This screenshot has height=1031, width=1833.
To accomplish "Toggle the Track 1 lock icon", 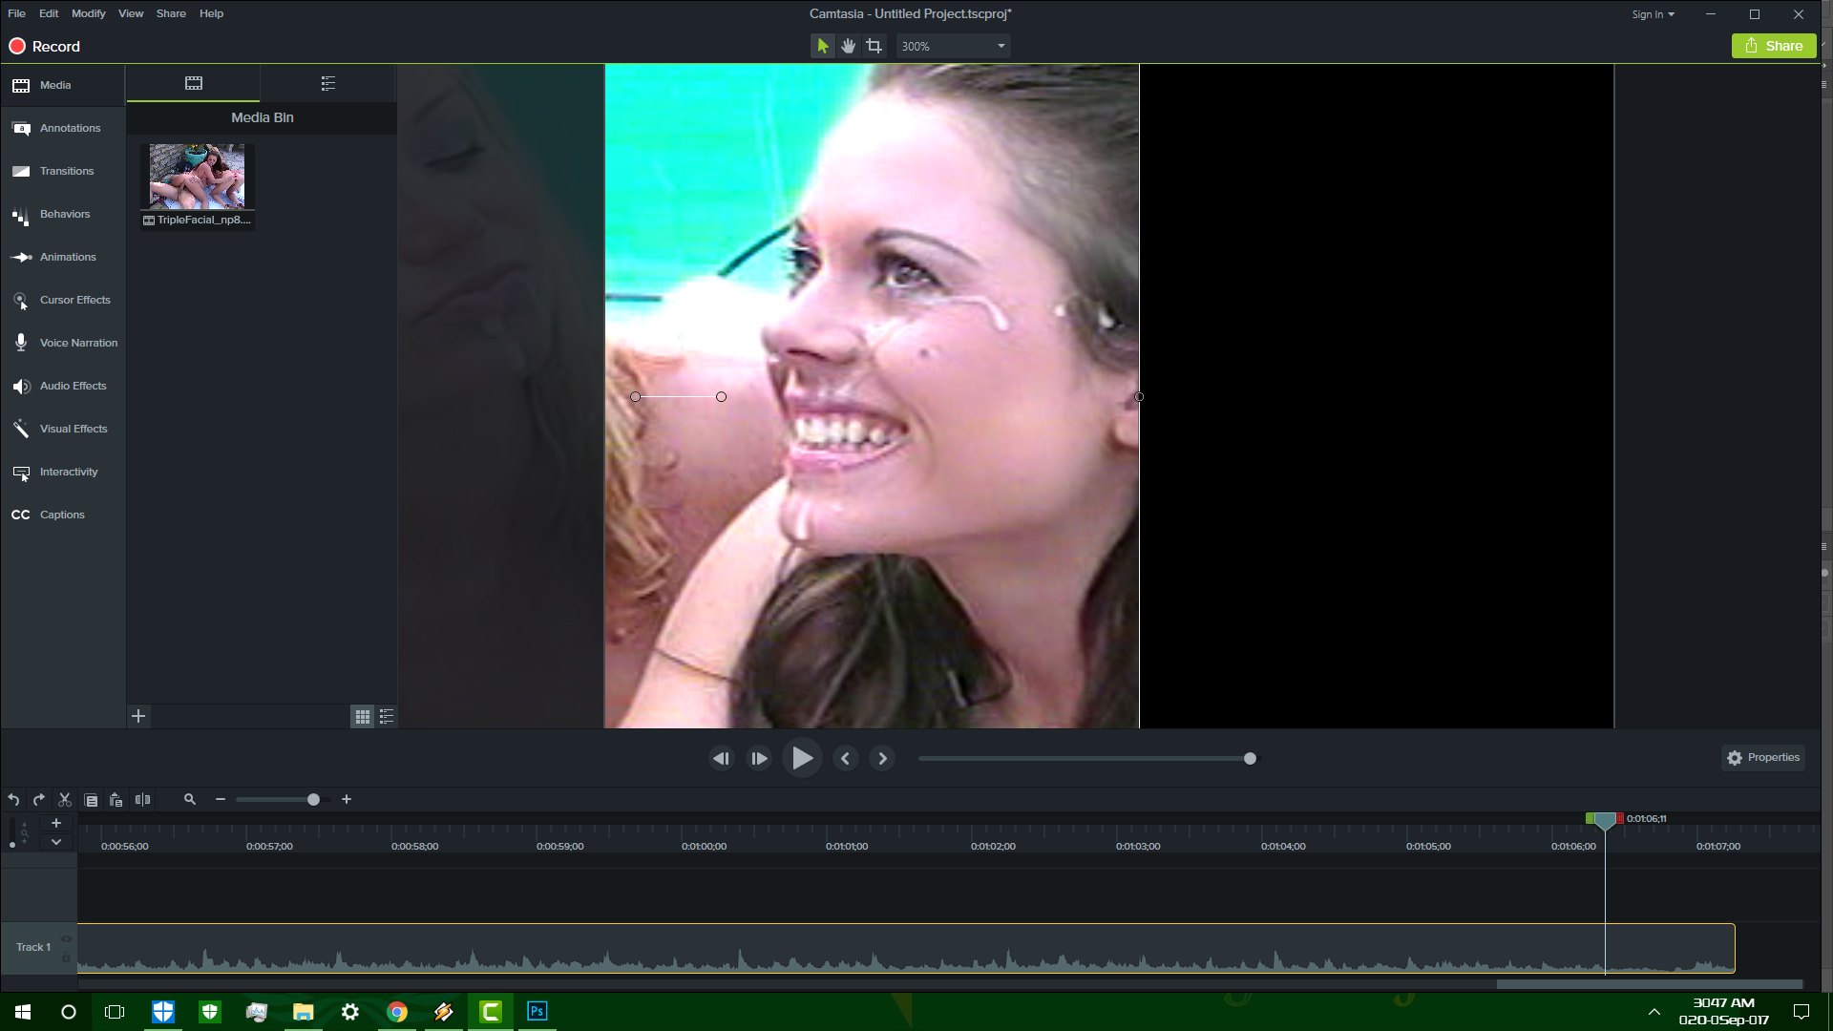I will (66, 957).
